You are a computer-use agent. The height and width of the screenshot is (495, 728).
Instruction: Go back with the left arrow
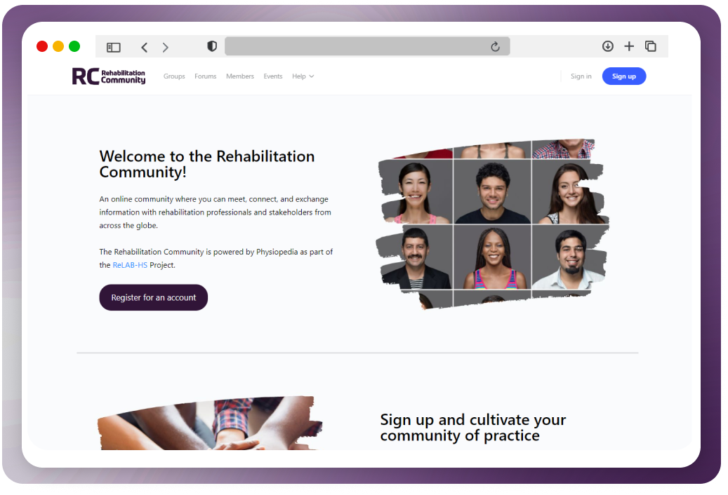click(145, 47)
